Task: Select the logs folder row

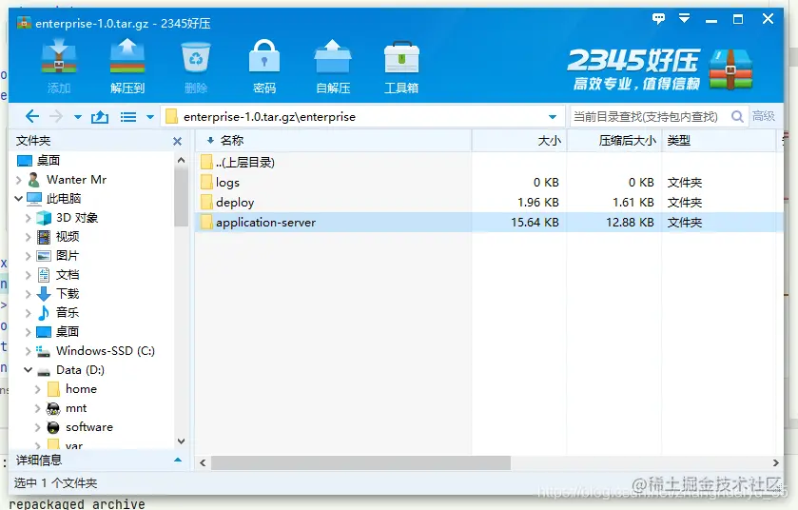Action: 489,183
